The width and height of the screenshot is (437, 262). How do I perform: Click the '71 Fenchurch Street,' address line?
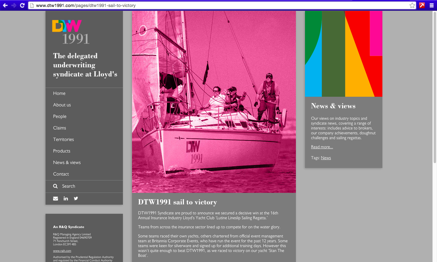pyautogui.click(x=66, y=241)
